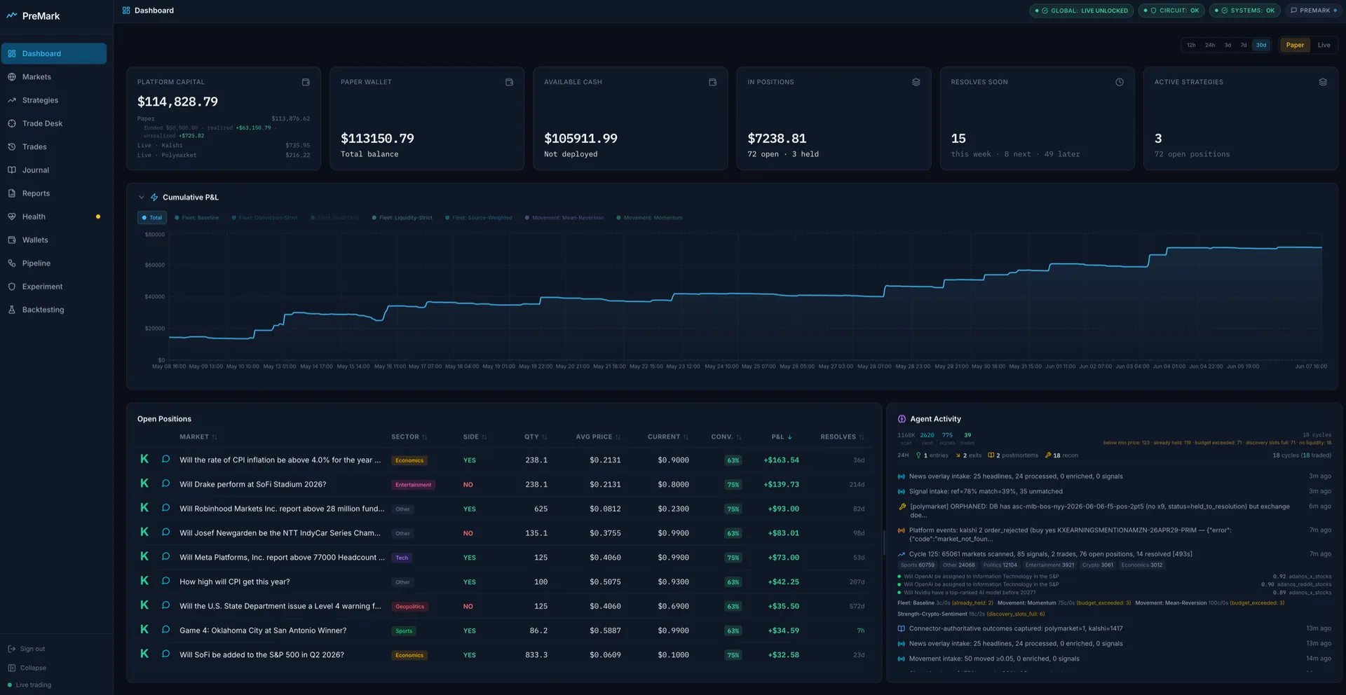Sort open positions by Resolves column
Screen dimensions: 1346x695
[x=842, y=437]
